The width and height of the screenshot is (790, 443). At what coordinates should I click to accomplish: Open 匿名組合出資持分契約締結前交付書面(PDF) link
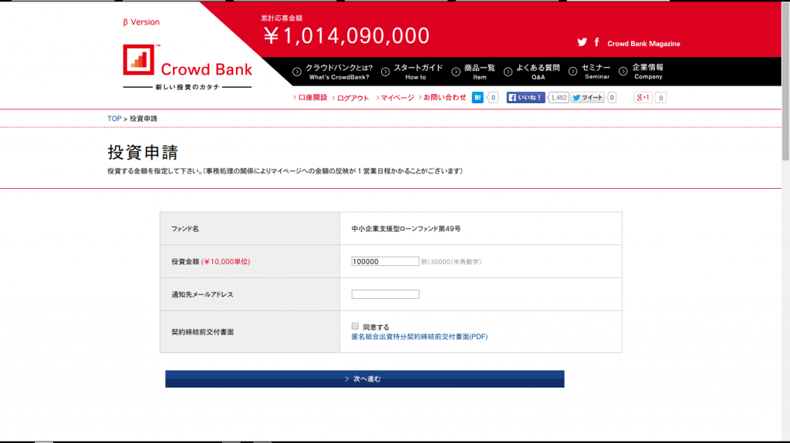[x=419, y=337]
